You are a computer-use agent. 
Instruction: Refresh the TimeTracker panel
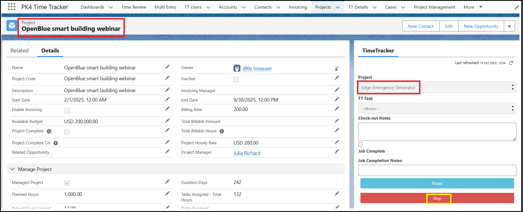tap(511, 63)
